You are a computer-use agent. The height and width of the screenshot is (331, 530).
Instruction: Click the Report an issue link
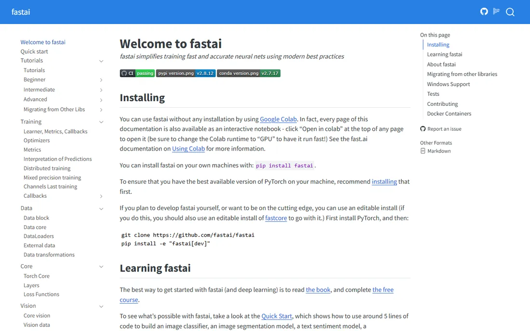444,129
